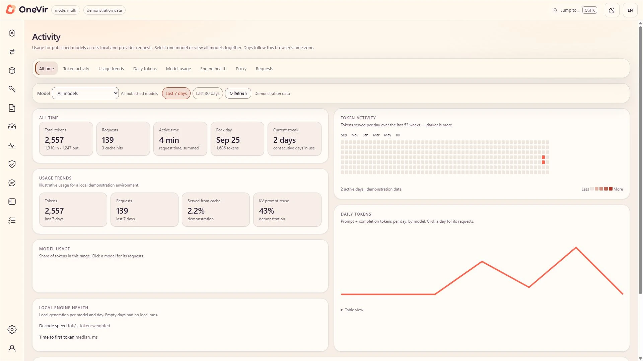Image resolution: width=643 pixels, height=361 pixels.
Task: Click the search magnifier icon
Action: click(x=556, y=10)
